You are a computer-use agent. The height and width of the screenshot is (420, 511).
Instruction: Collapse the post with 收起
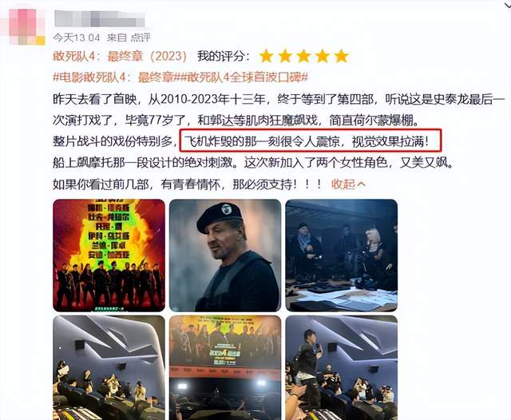coord(348,184)
